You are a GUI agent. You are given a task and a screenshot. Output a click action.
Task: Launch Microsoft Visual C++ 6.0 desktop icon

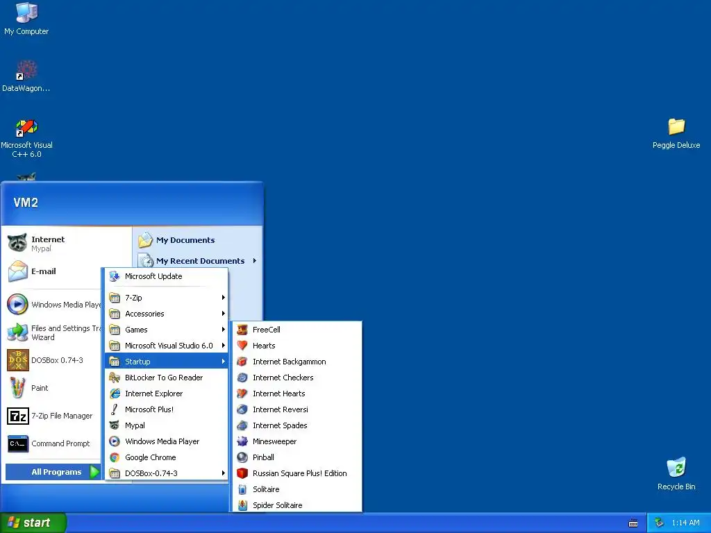tap(26, 128)
